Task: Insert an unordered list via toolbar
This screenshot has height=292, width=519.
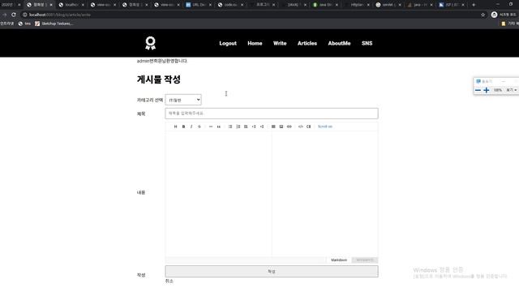Action: [230, 127]
